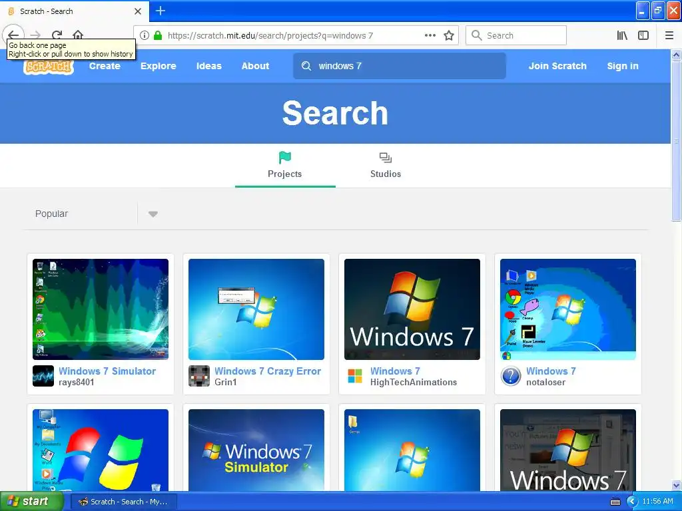
Task: Open Windows 7 Simulator project title
Action: pyautogui.click(x=107, y=371)
